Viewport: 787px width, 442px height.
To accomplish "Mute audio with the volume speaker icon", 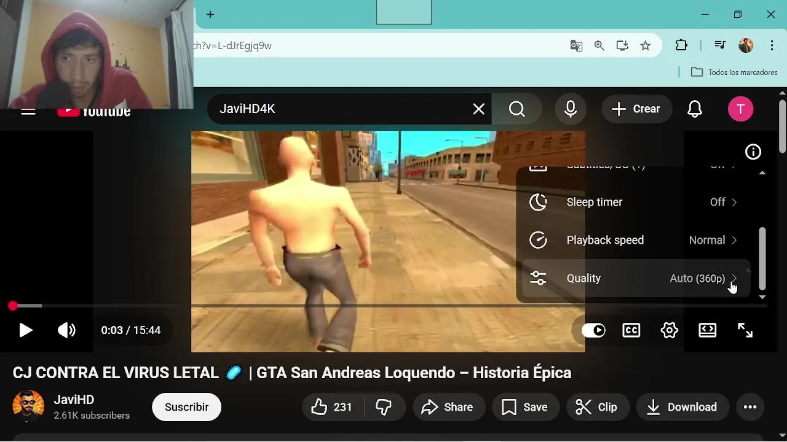I will 66,330.
